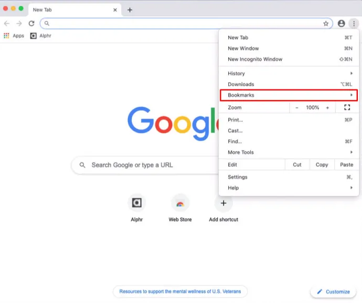Click Paste in the Edit row
362x303 pixels.
pos(347,165)
